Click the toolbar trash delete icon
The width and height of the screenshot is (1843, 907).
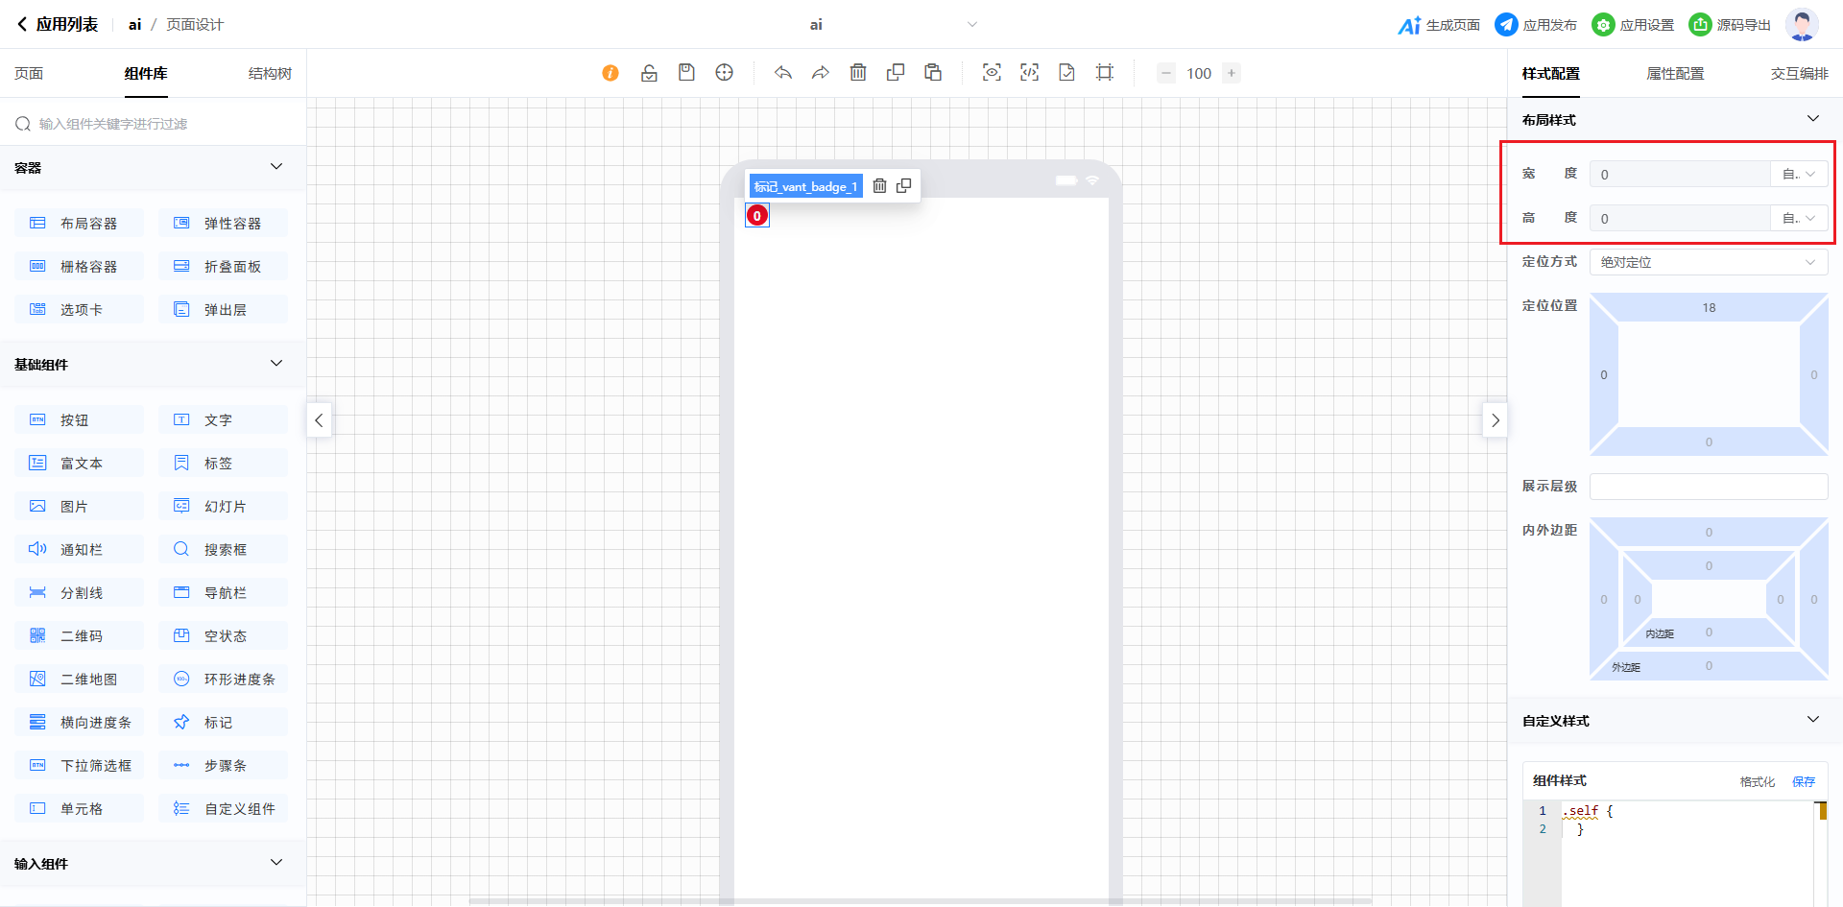pyautogui.click(x=858, y=73)
